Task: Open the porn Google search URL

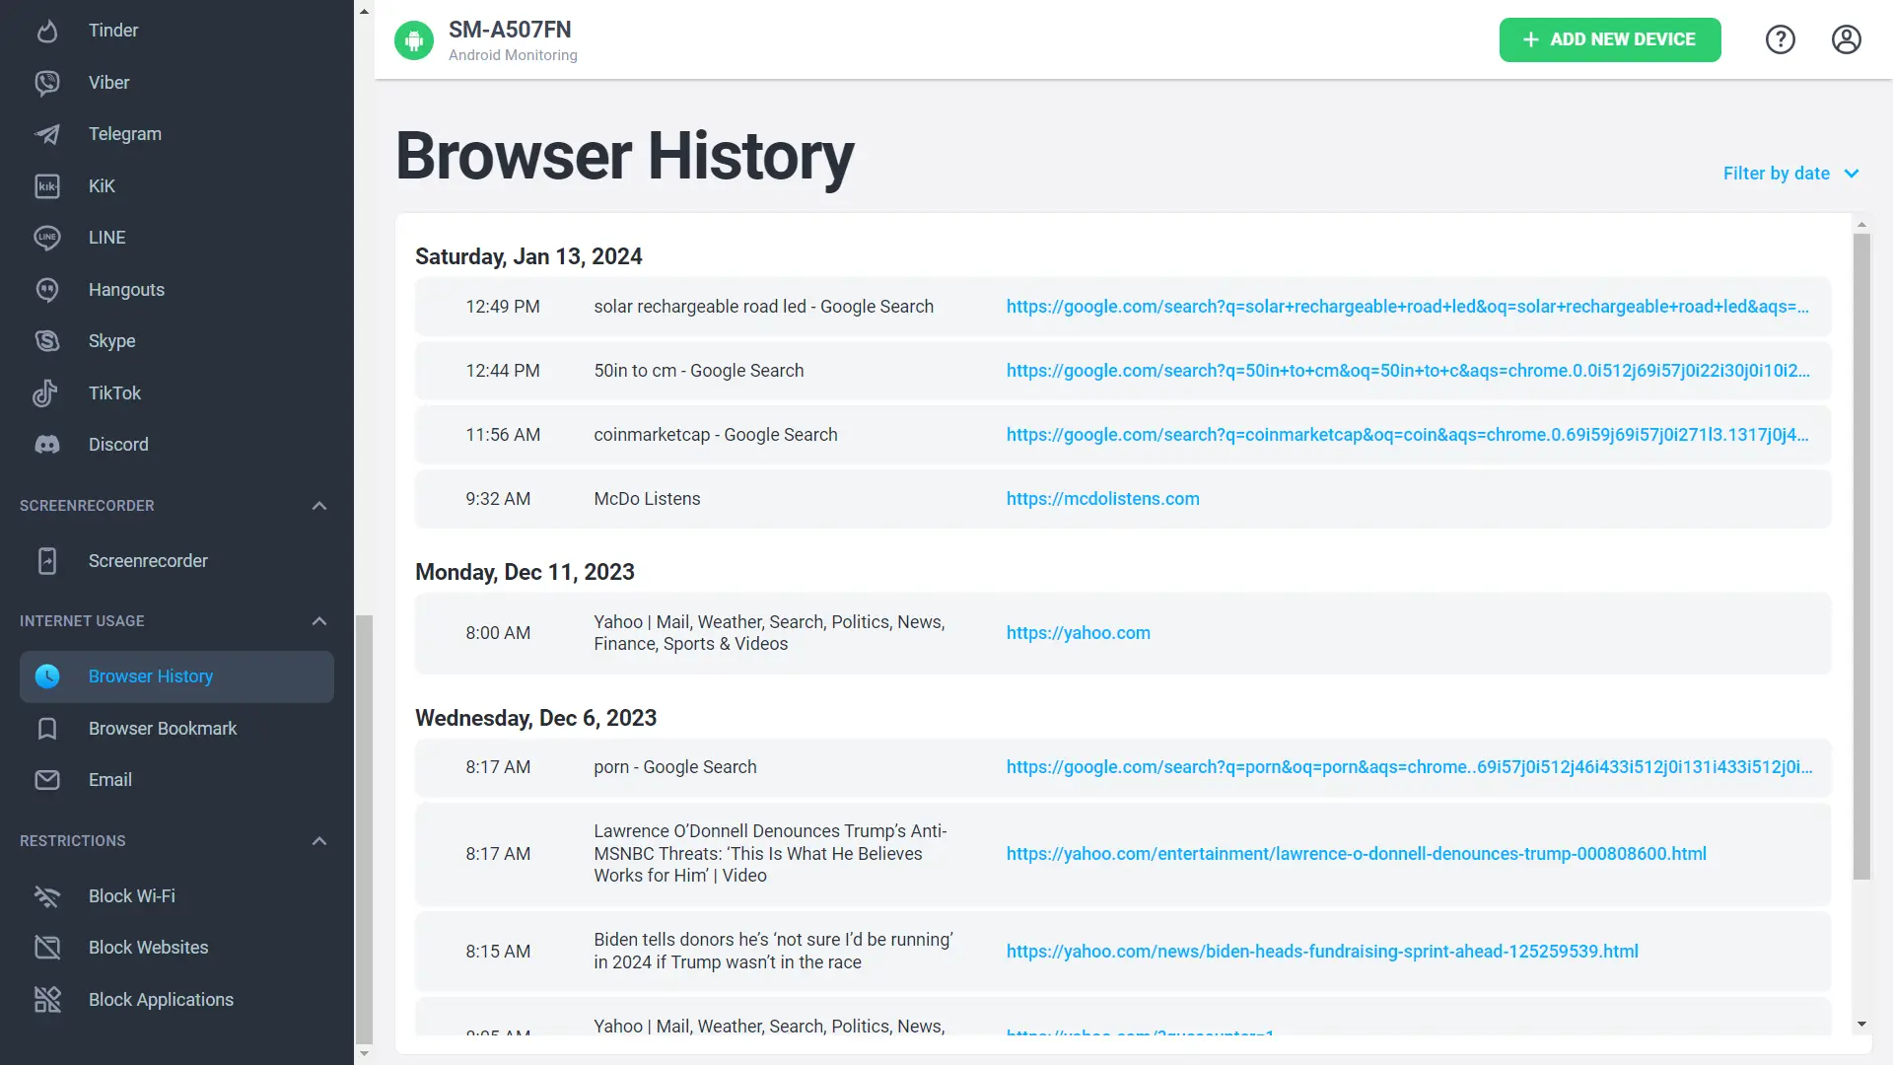Action: pos(1409,767)
